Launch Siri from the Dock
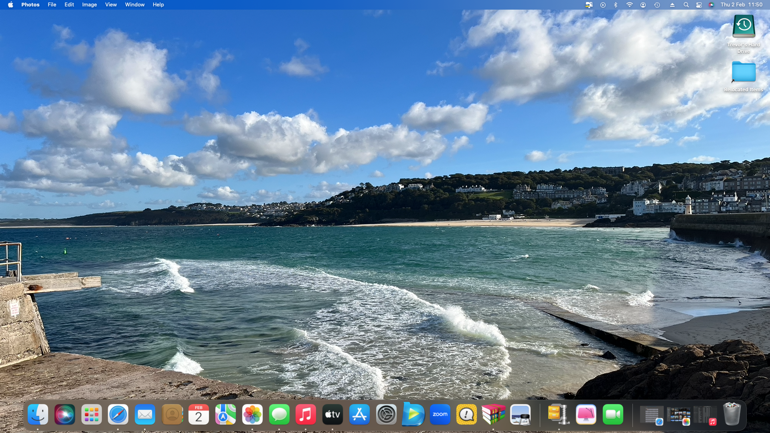This screenshot has width=770, height=433. click(x=65, y=415)
